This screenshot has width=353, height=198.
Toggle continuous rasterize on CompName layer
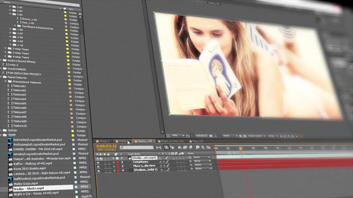click(x=164, y=162)
